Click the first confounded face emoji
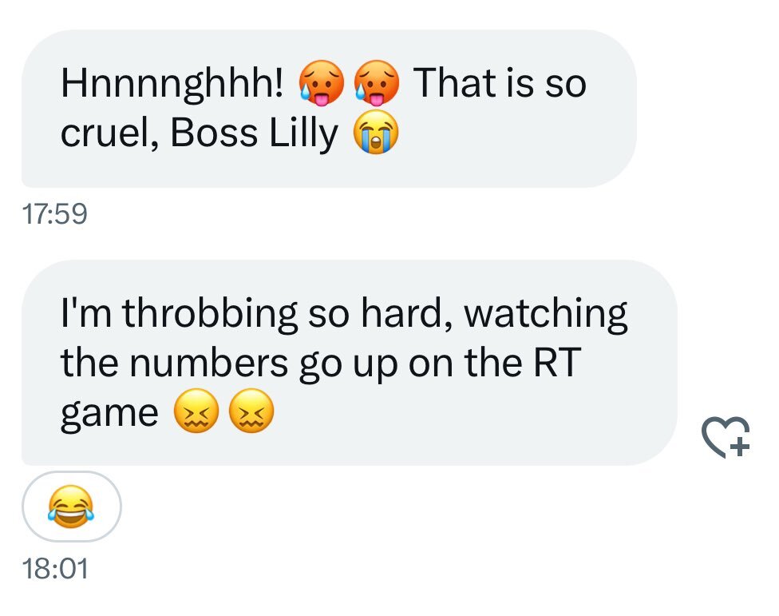 click(x=196, y=411)
